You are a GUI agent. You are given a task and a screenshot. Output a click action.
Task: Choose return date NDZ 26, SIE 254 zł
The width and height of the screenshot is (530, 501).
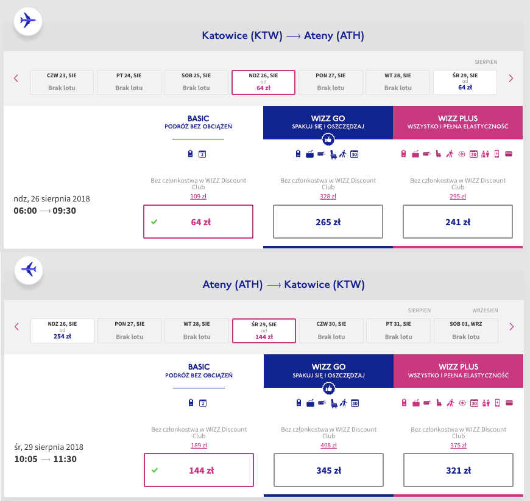[x=62, y=331]
